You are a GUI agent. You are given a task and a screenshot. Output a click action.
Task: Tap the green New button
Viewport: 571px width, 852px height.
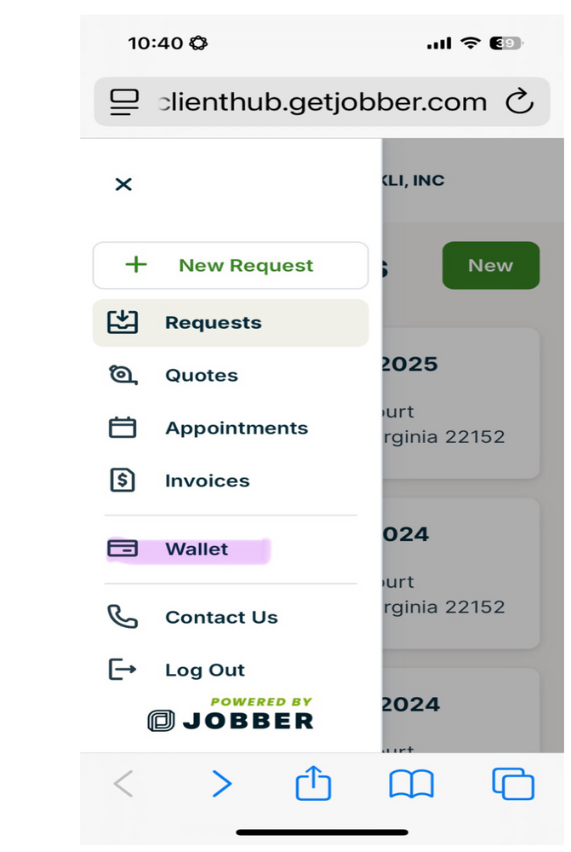click(490, 266)
